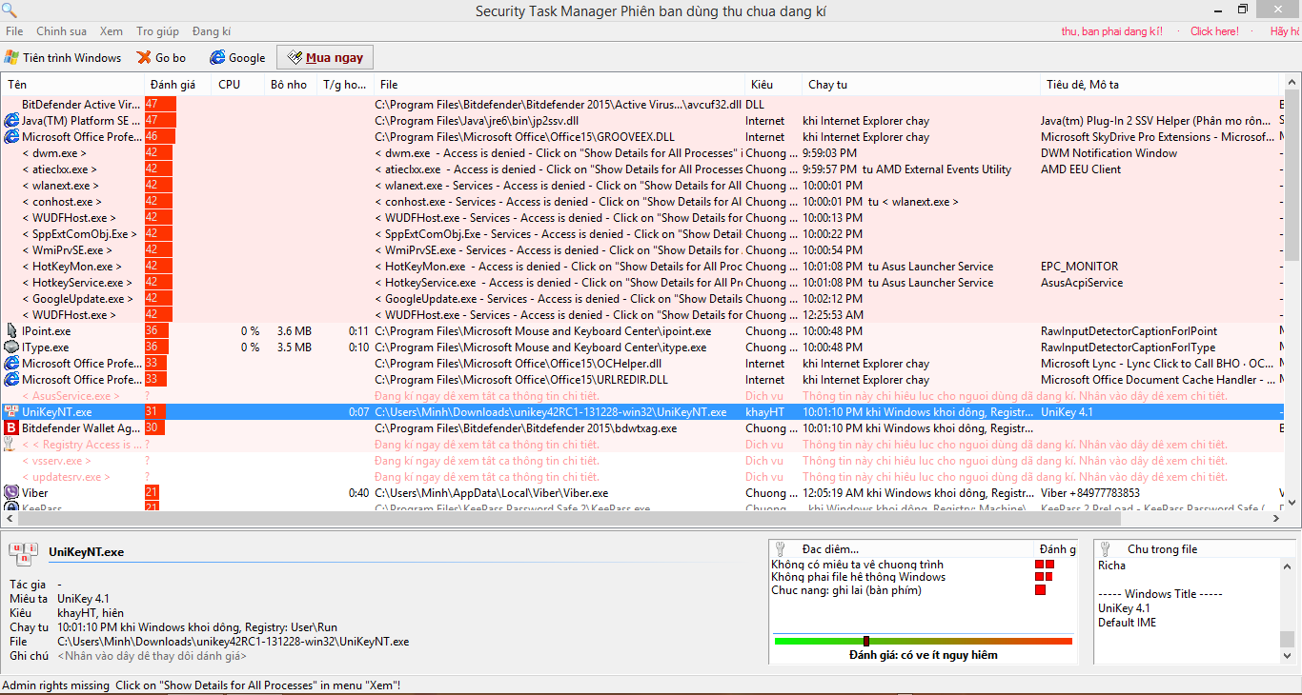Image resolution: width=1302 pixels, height=695 pixels.
Task: Click the 'Click here!' registration link
Action: 1214,31
